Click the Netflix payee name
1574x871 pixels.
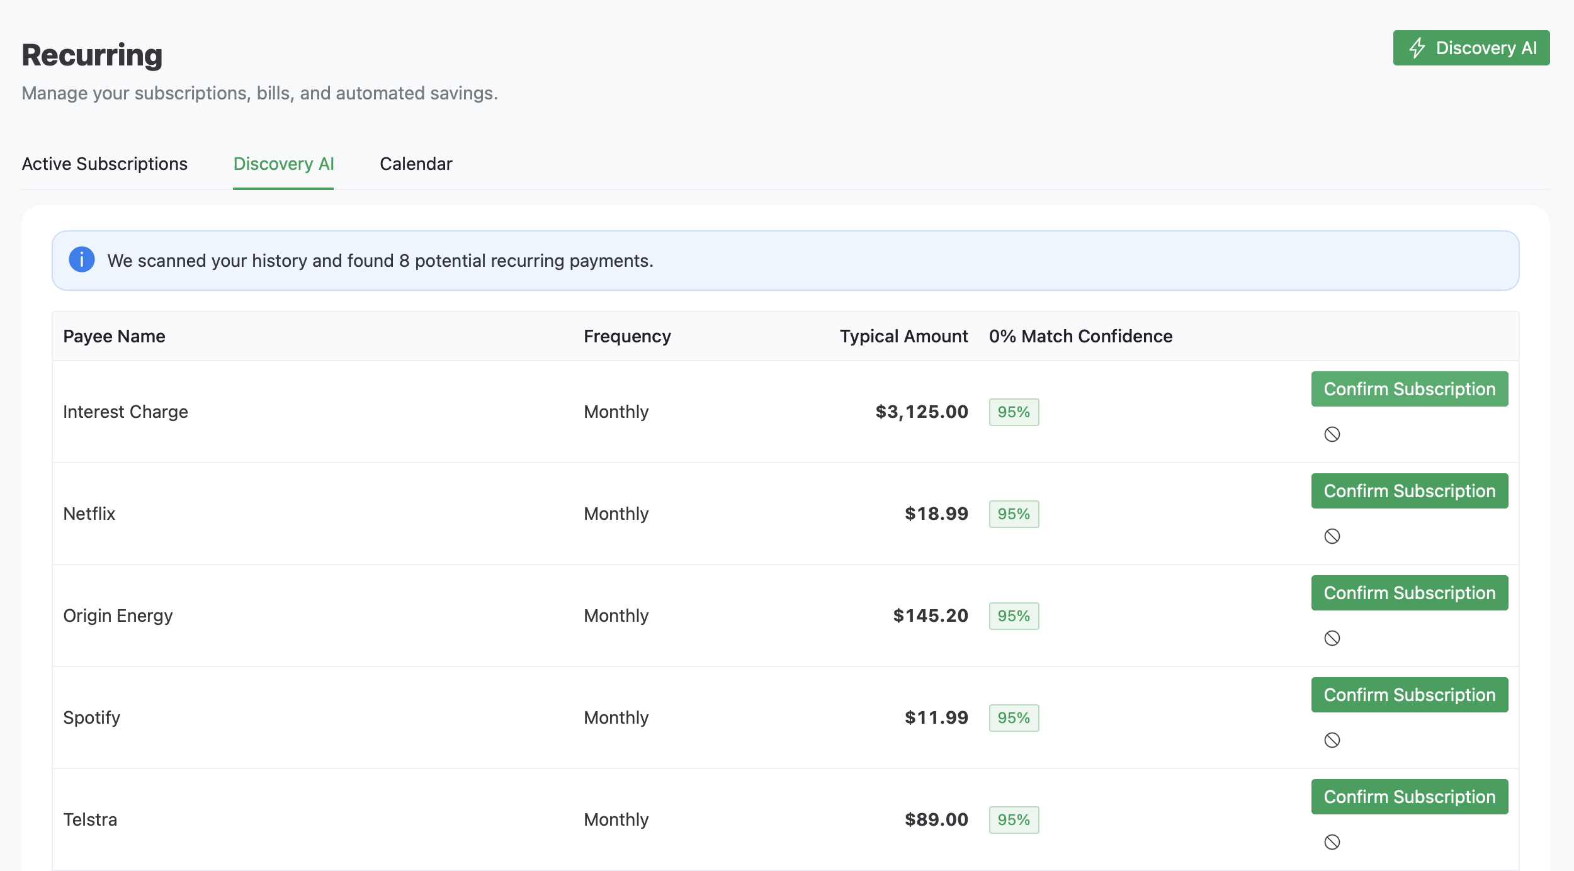click(x=89, y=514)
